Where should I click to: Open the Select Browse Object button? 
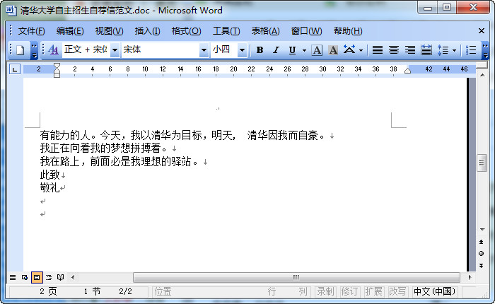click(482, 254)
